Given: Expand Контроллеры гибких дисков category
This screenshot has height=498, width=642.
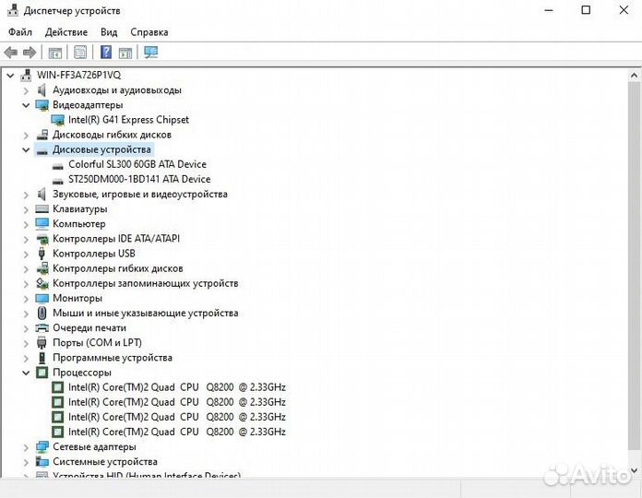Looking at the screenshot, I should pos(26,269).
